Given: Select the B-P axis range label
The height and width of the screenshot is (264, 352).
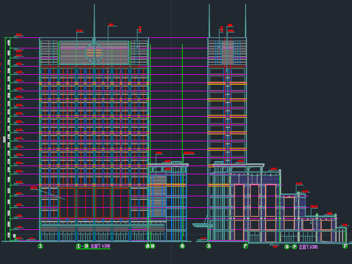Looking at the screenshot, I should click(x=290, y=247).
